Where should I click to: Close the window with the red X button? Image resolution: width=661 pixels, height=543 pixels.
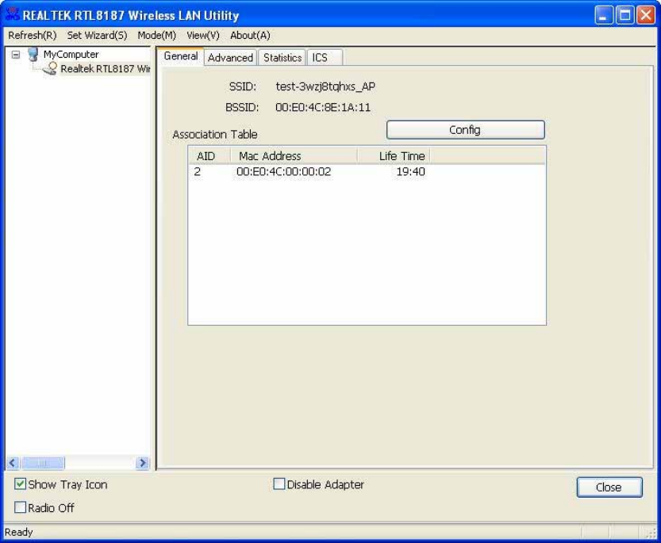(x=646, y=16)
